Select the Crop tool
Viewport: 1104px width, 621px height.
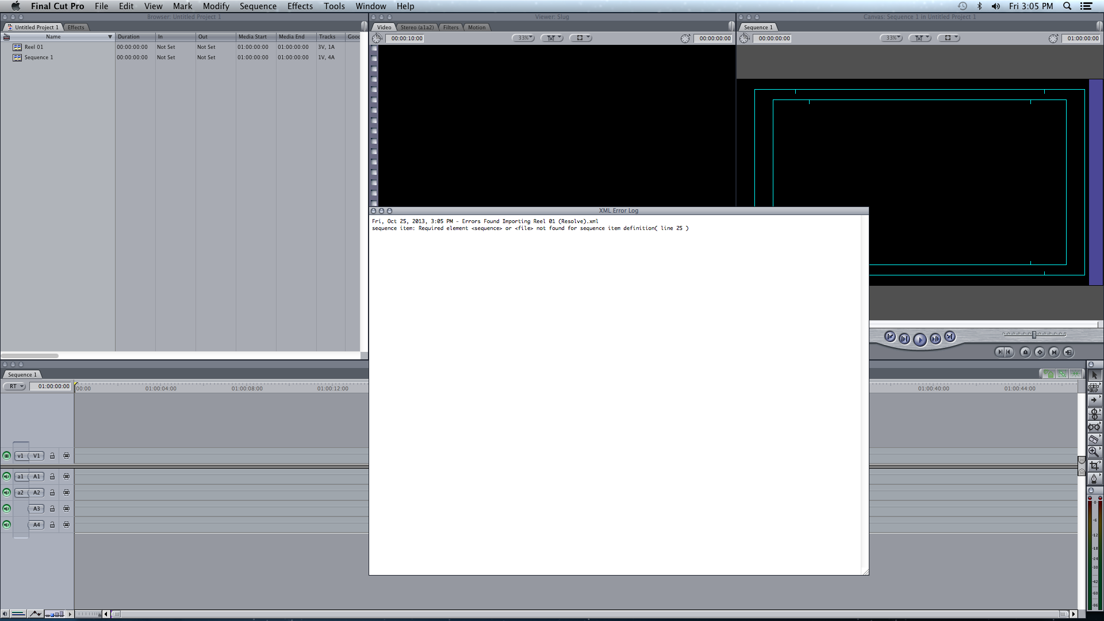pos(1094,465)
